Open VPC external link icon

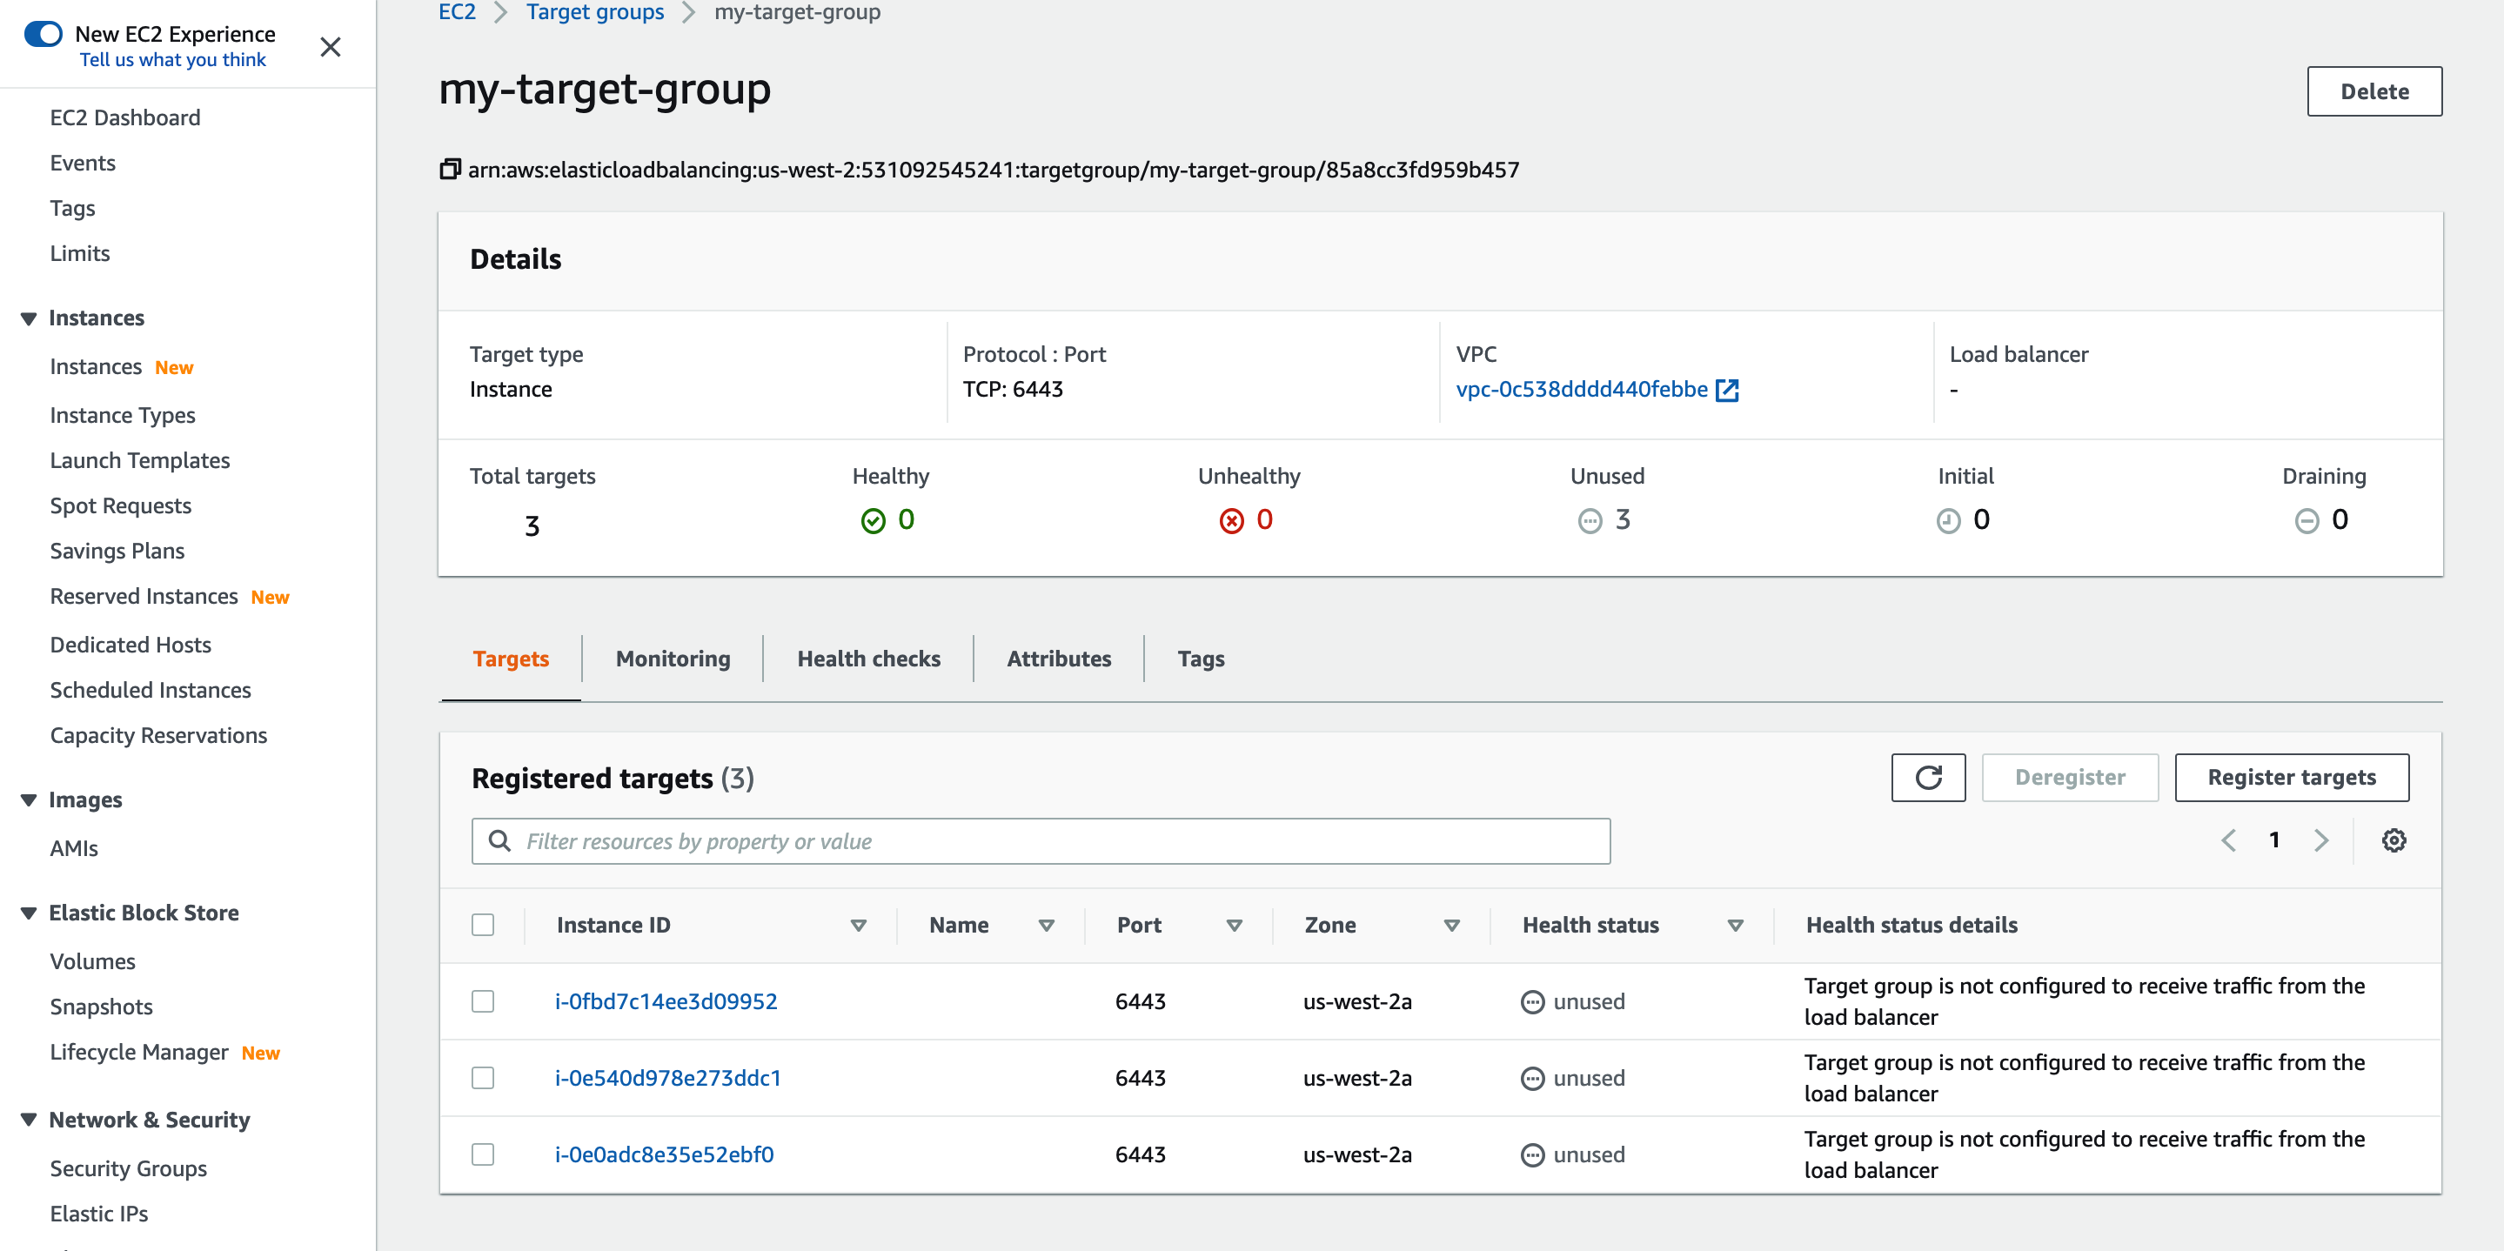pos(1727,391)
